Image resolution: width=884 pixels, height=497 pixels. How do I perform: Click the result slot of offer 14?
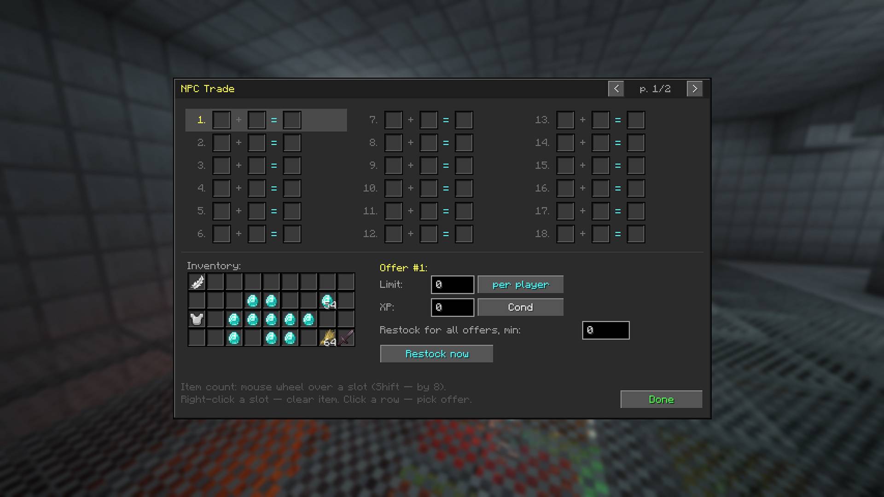coord(636,143)
